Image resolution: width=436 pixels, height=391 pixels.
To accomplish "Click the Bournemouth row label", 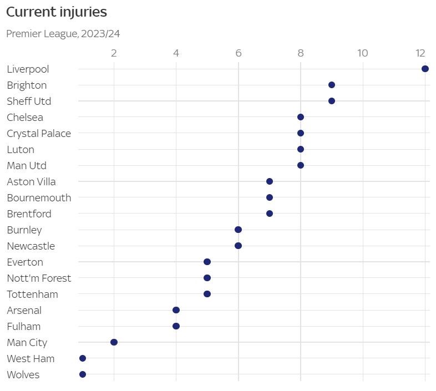I will [39, 197].
